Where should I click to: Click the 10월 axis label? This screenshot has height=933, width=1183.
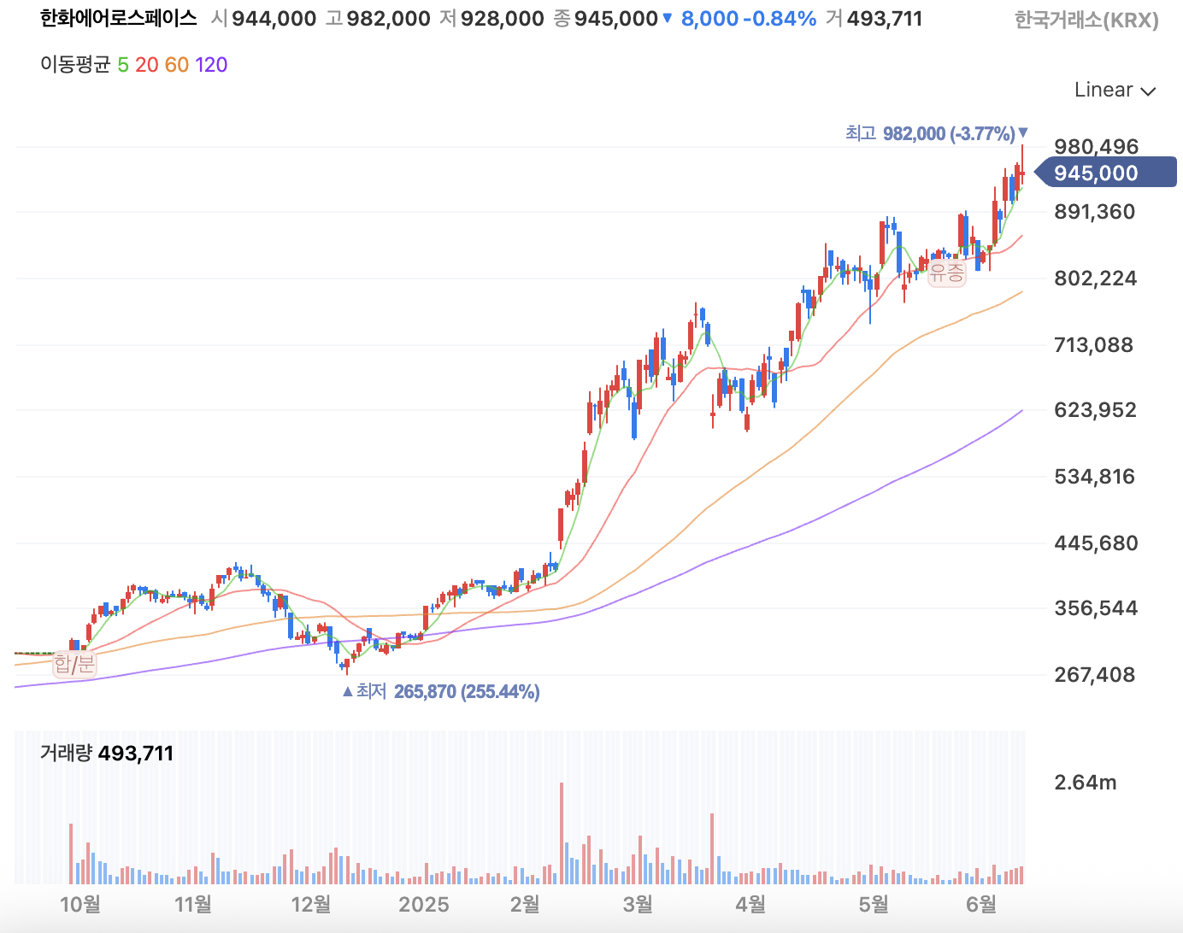[80, 904]
